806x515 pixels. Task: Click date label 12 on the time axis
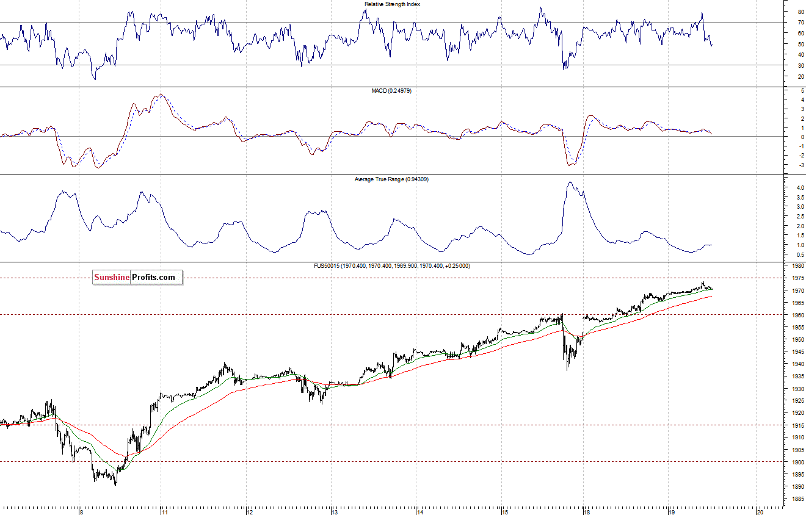click(x=250, y=511)
